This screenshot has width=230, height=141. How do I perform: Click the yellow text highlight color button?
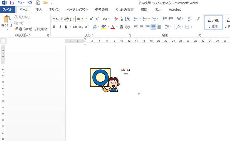click(103, 27)
